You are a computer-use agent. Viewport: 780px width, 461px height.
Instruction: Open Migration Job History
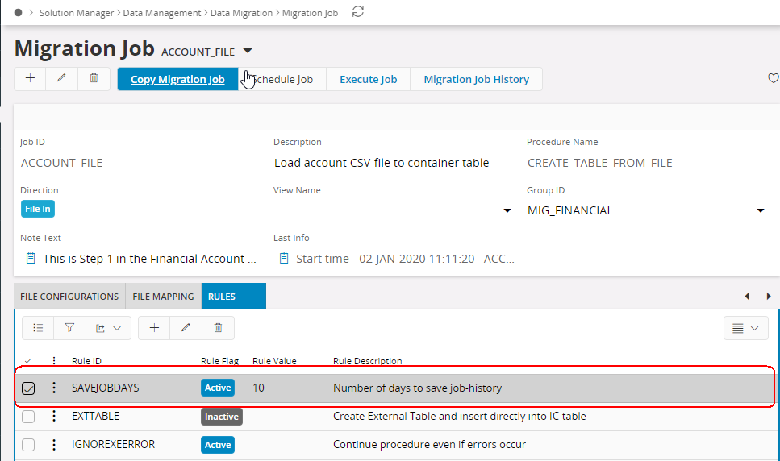pyautogui.click(x=476, y=79)
